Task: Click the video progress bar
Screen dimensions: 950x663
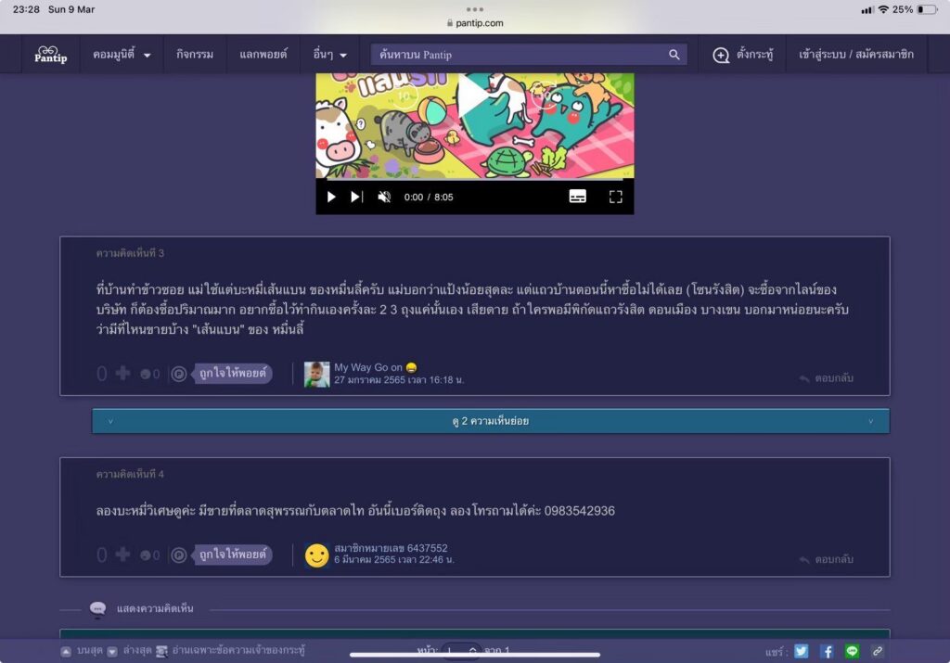Action: click(474, 179)
